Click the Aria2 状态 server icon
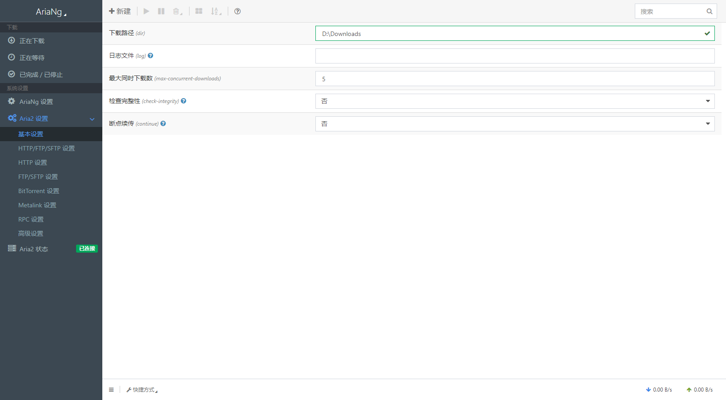The image size is (726, 400). pyautogui.click(x=12, y=248)
